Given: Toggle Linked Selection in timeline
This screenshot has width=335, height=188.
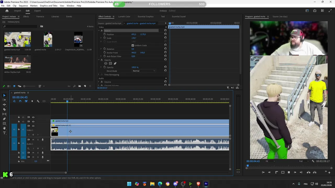Looking at the screenshot, I should tap(26, 101).
